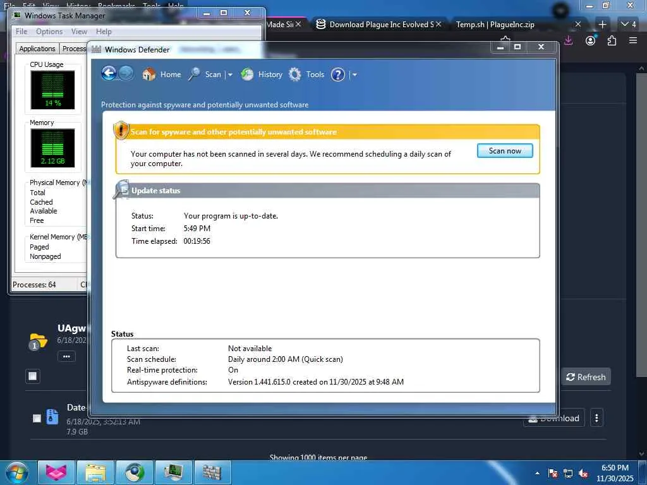Image resolution: width=647 pixels, height=485 pixels.
Task: Open the three-dot menu beside Download
Action: pos(596,418)
